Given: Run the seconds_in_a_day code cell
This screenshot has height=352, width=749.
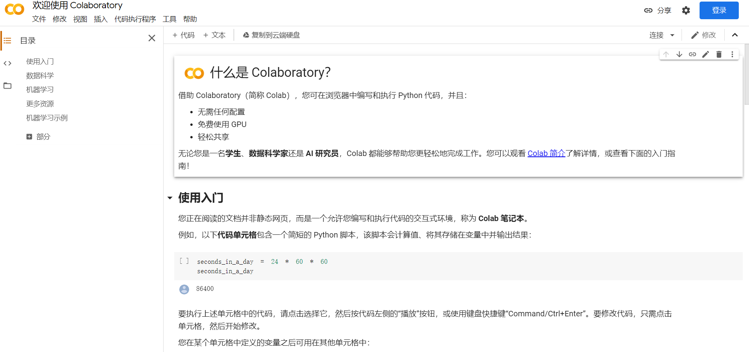Looking at the screenshot, I should (184, 261).
